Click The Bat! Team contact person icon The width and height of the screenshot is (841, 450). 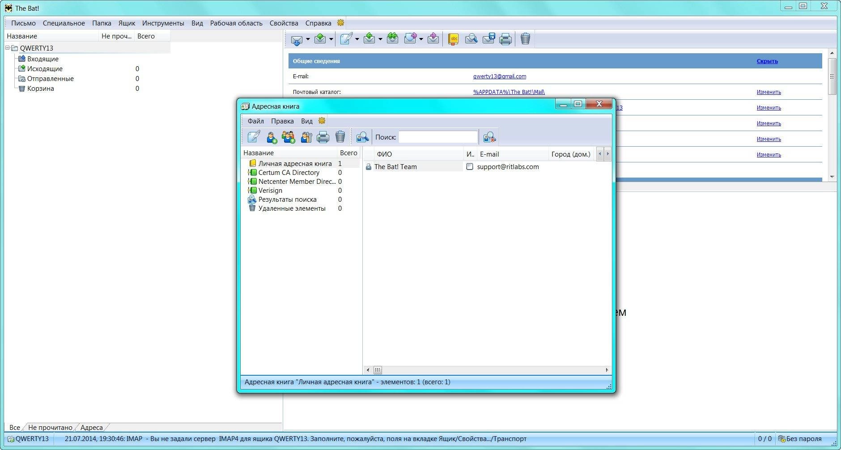(369, 167)
